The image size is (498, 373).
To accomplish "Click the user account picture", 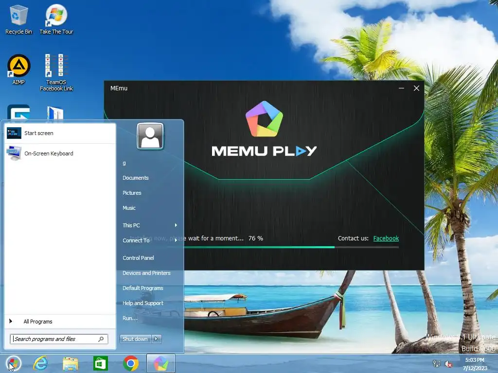I will pos(150,136).
